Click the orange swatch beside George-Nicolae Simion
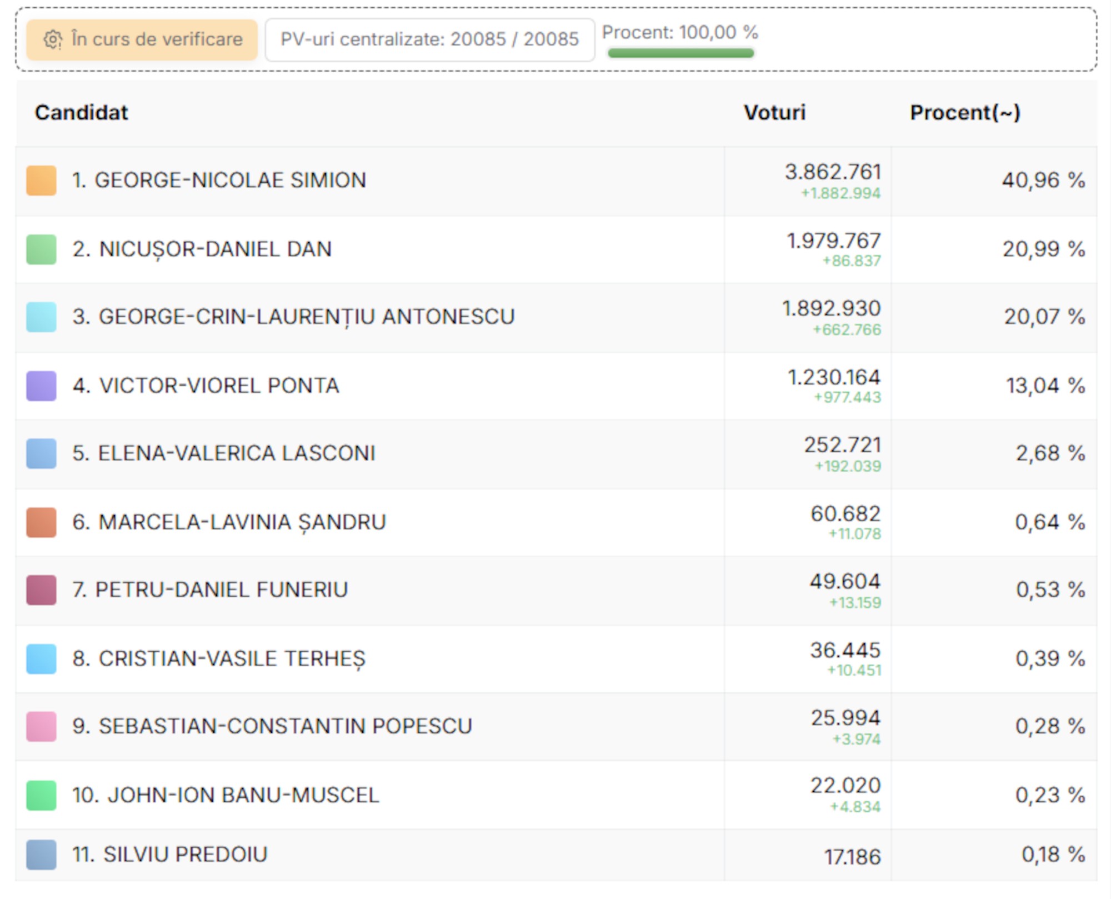 coord(42,181)
